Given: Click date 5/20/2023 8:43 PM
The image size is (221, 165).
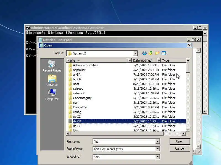Looking at the screenshot, I should coord(146,107).
